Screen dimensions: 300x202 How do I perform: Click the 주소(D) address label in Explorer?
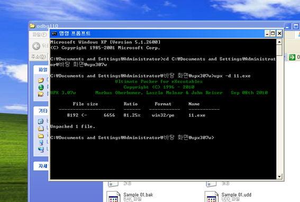coord(39,57)
